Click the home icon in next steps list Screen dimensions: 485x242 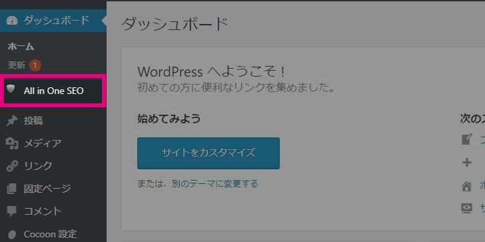click(467, 186)
